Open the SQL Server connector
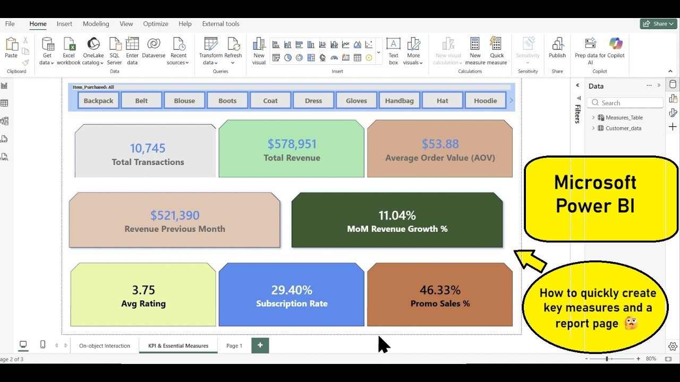The height and width of the screenshot is (382, 680). [x=115, y=51]
